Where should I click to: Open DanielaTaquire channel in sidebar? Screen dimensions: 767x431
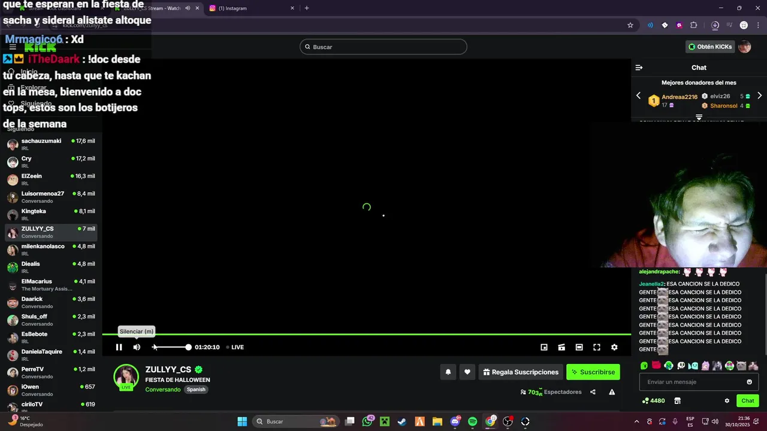(x=51, y=355)
